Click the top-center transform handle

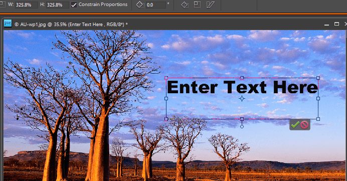[242, 78]
